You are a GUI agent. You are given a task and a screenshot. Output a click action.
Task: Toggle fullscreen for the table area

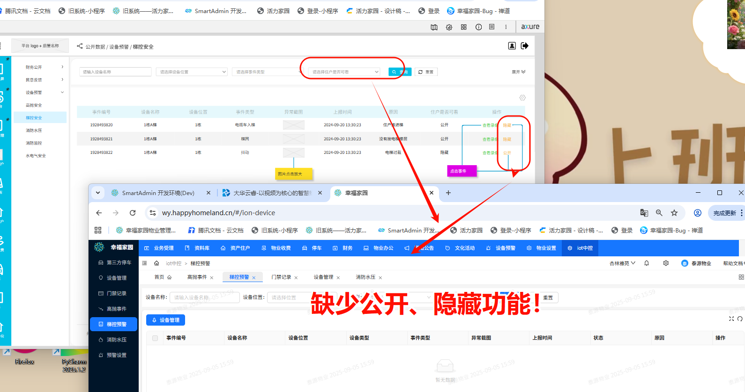click(731, 319)
